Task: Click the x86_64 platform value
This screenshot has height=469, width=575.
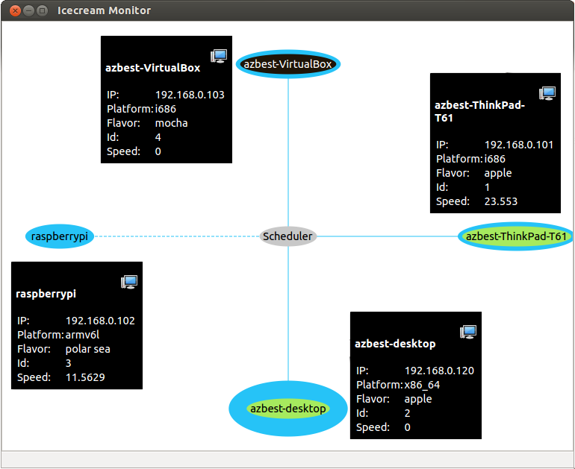Action: pos(422,385)
